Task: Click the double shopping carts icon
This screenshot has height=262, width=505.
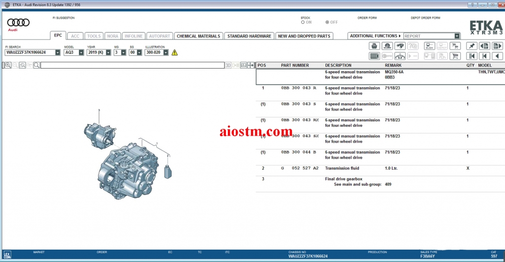Action: [455, 46]
